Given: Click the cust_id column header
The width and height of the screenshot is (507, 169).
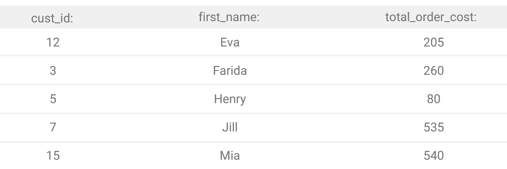Looking at the screenshot, I should (x=52, y=19).
